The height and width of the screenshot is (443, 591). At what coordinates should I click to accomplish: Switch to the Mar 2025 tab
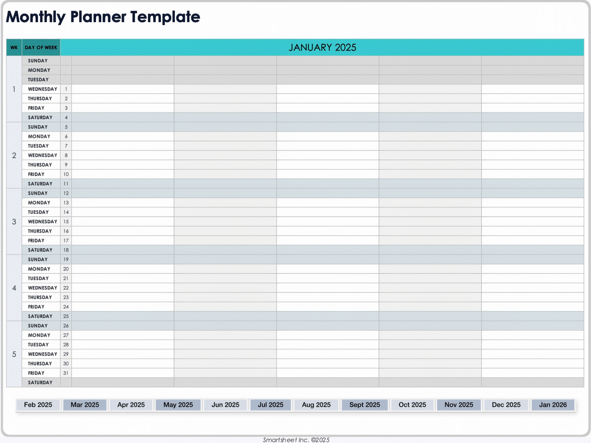(85, 405)
